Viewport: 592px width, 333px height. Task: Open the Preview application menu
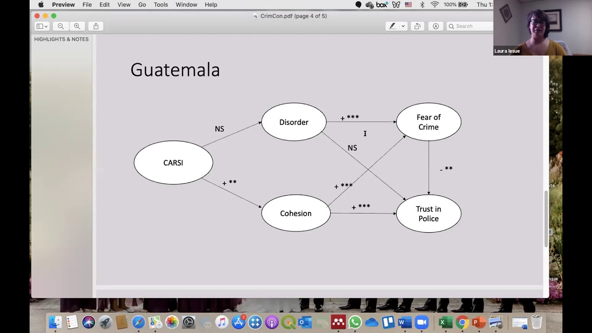click(63, 5)
